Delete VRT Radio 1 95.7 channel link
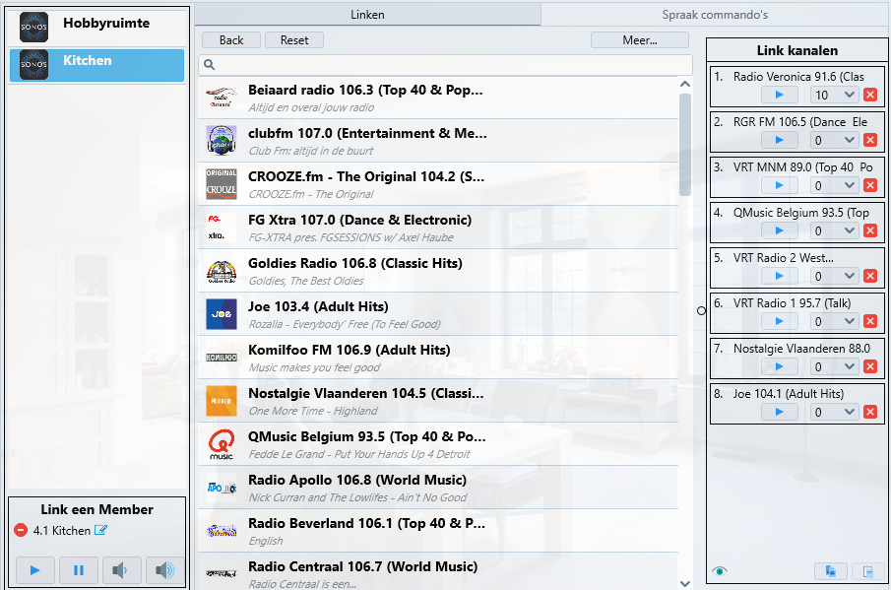 click(x=870, y=322)
